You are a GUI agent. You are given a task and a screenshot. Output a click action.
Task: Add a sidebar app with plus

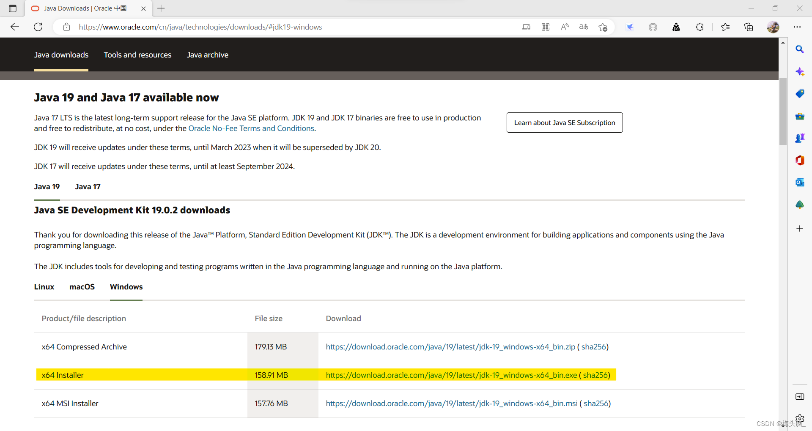coord(800,229)
